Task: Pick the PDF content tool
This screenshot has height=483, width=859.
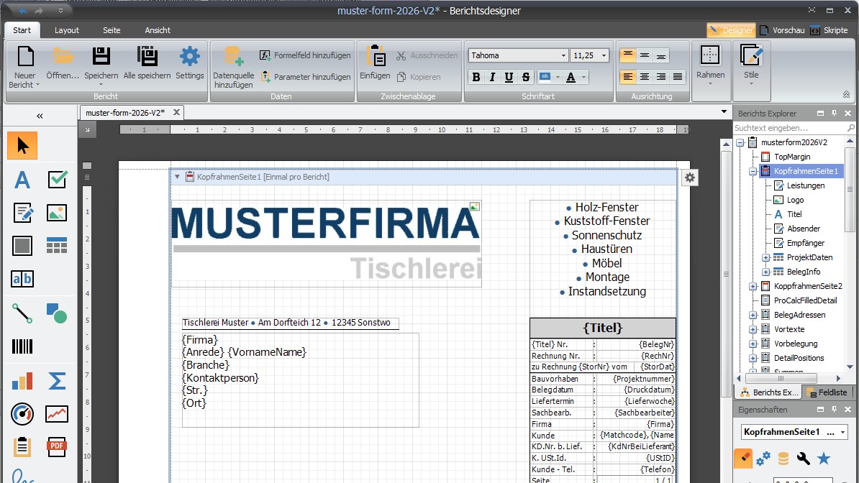Action: click(57, 446)
